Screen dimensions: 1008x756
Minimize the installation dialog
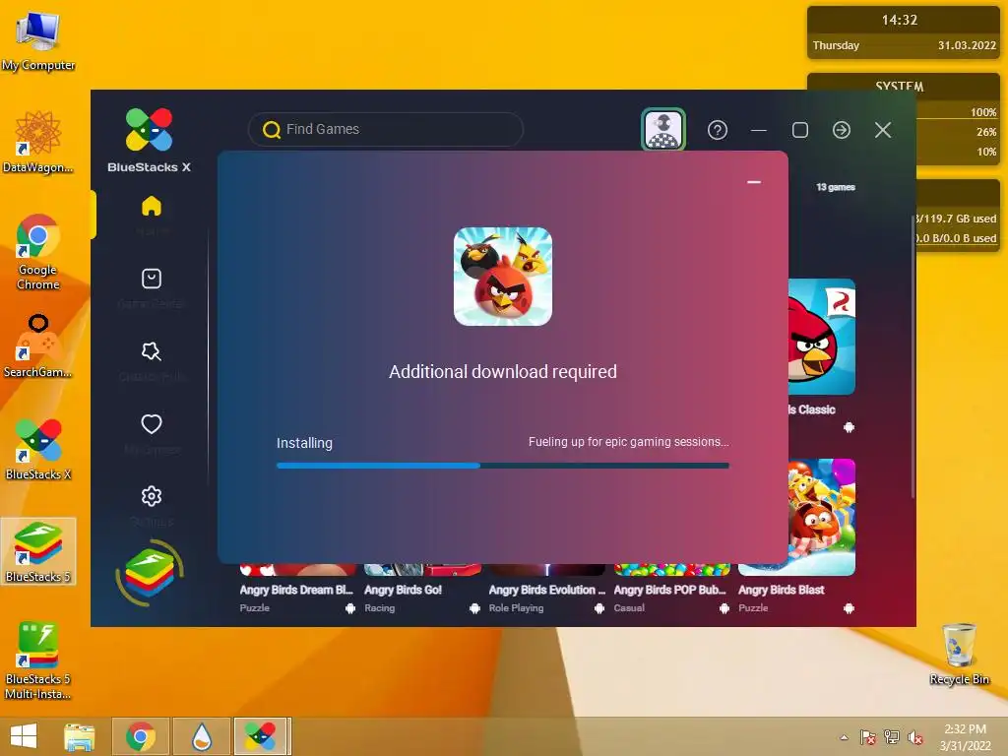754,182
